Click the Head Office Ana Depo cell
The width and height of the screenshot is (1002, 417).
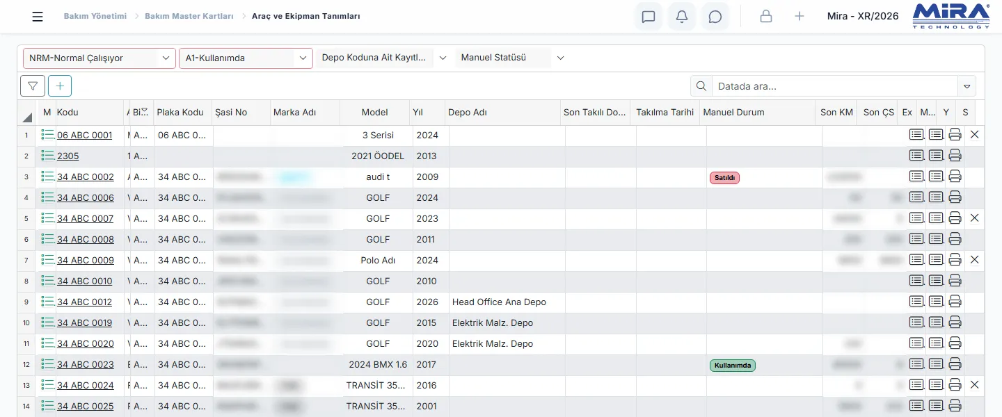(x=507, y=302)
